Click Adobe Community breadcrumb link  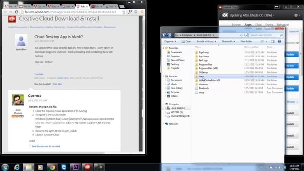point(18,27)
